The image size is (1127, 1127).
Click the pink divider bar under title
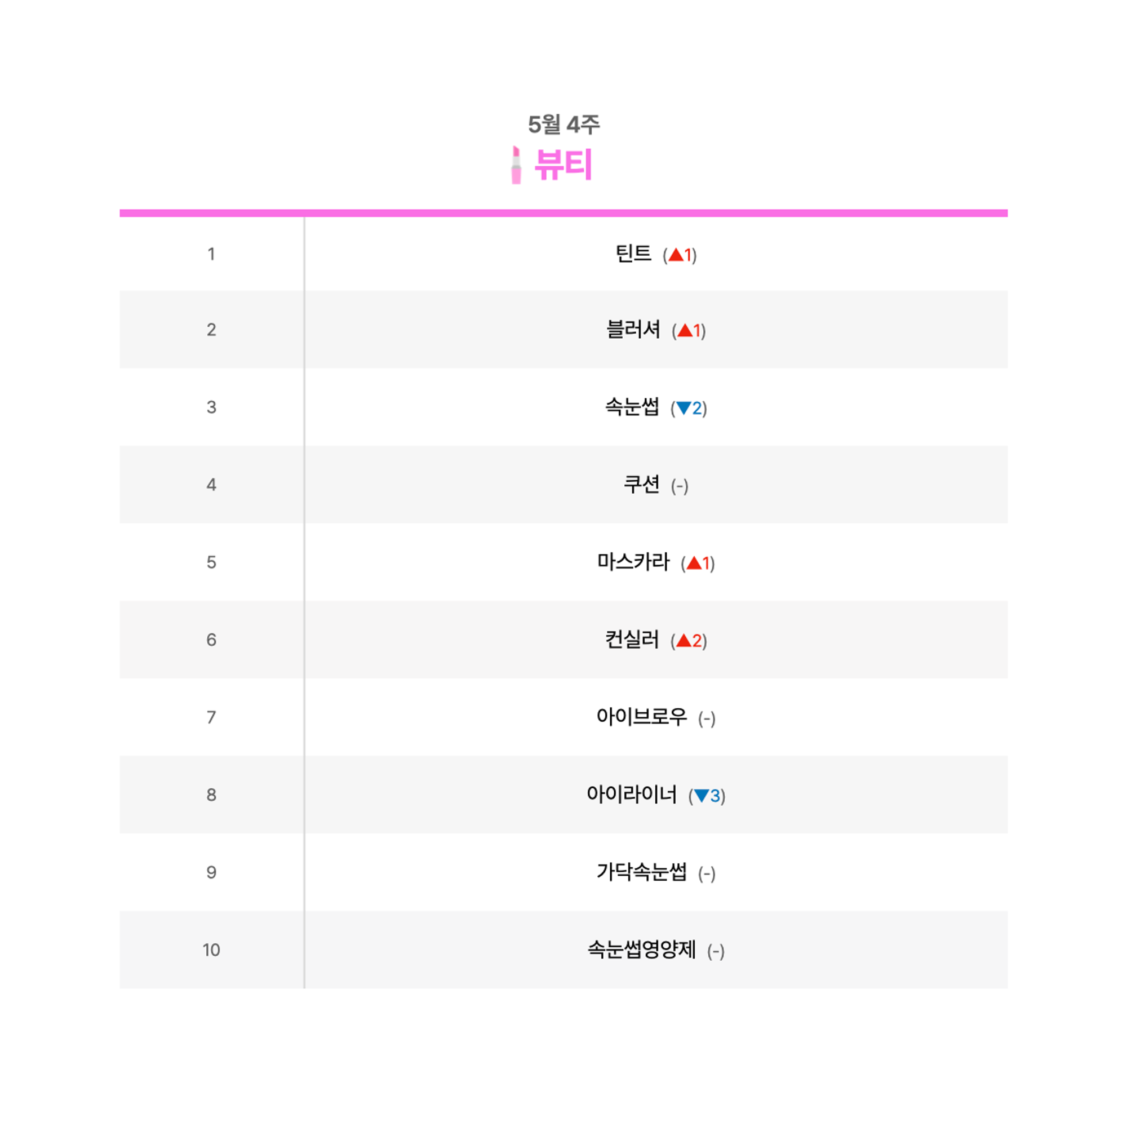(563, 213)
